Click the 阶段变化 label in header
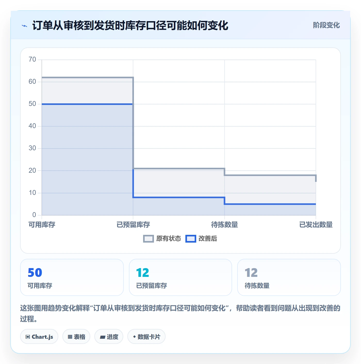This screenshot has width=361, height=364. [x=326, y=25]
